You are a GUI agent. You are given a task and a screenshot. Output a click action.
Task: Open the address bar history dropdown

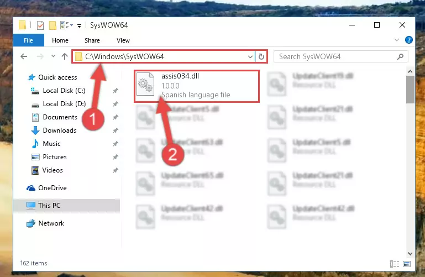(250, 56)
